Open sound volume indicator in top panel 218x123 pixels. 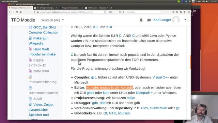coord(207,1)
